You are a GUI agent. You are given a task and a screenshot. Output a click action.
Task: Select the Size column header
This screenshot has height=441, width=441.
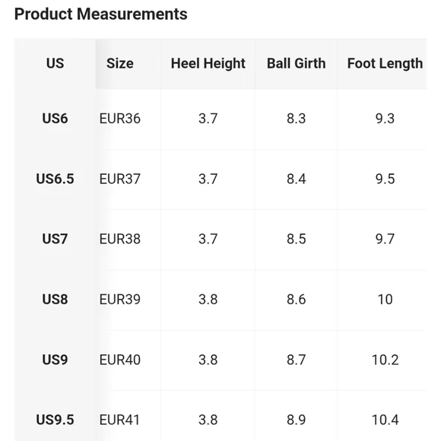tap(120, 63)
